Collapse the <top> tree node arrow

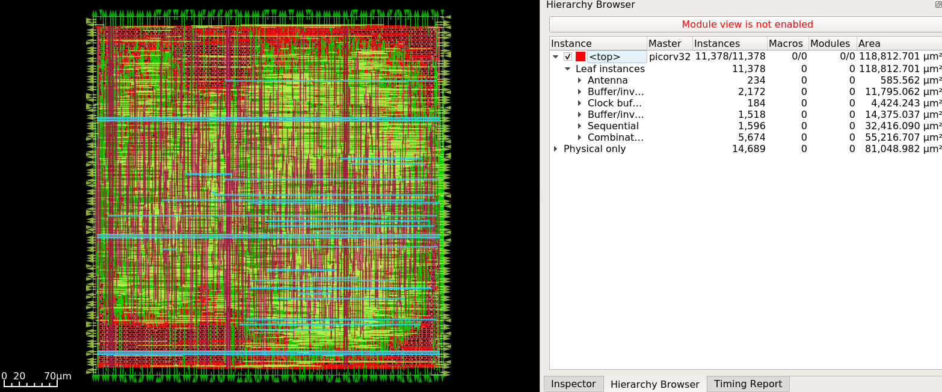555,57
